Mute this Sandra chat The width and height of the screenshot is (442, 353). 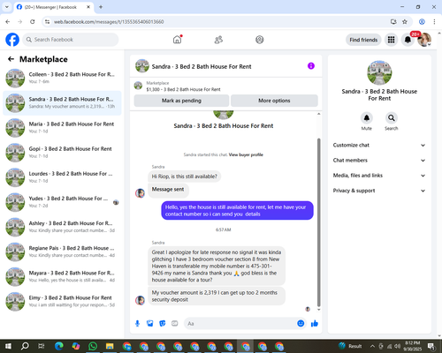click(366, 118)
